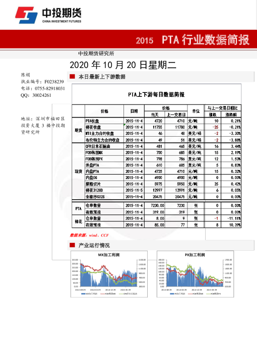Click the value 11755 in 棉花收盘 row
Viewport: 257px width, 364px height.
pyautogui.click(x=157, y=127)
